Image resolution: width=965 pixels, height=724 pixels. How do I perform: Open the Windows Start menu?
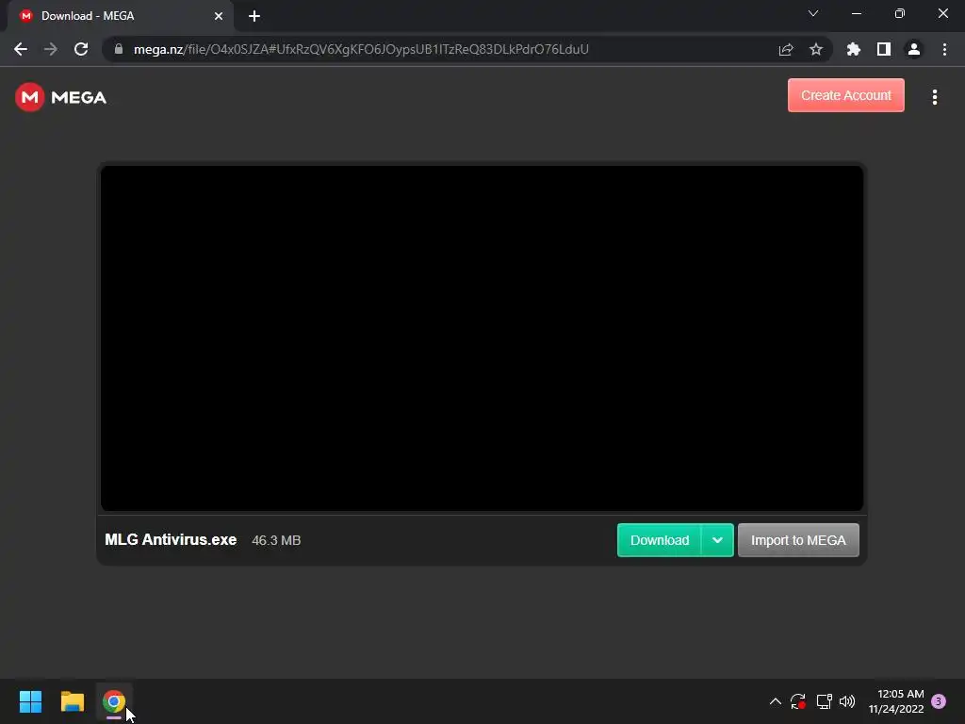coord(30,701)
